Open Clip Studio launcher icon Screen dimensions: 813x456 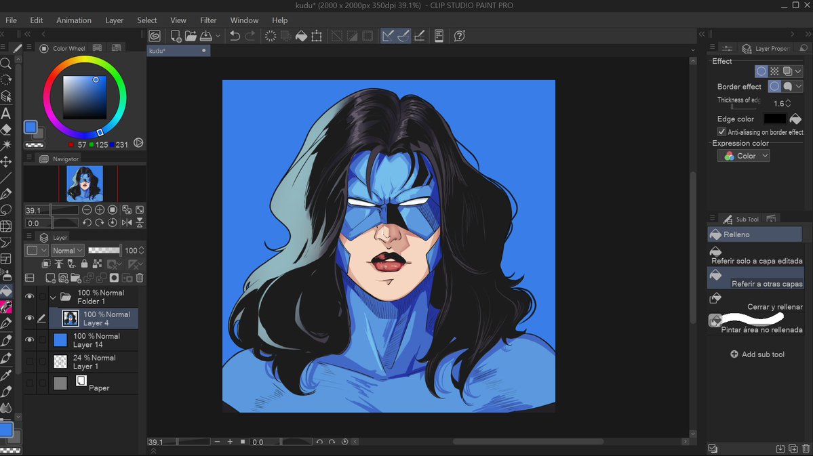[155, 36]
